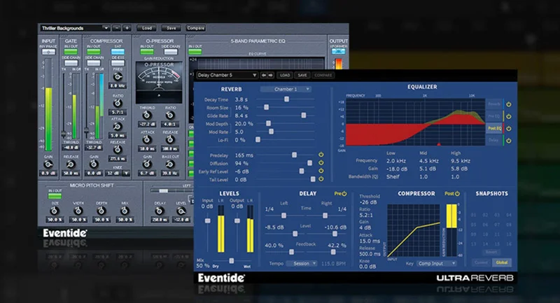560x303 pixels.
Task: Select the Post EQ view tab
Action: [495, 128]
